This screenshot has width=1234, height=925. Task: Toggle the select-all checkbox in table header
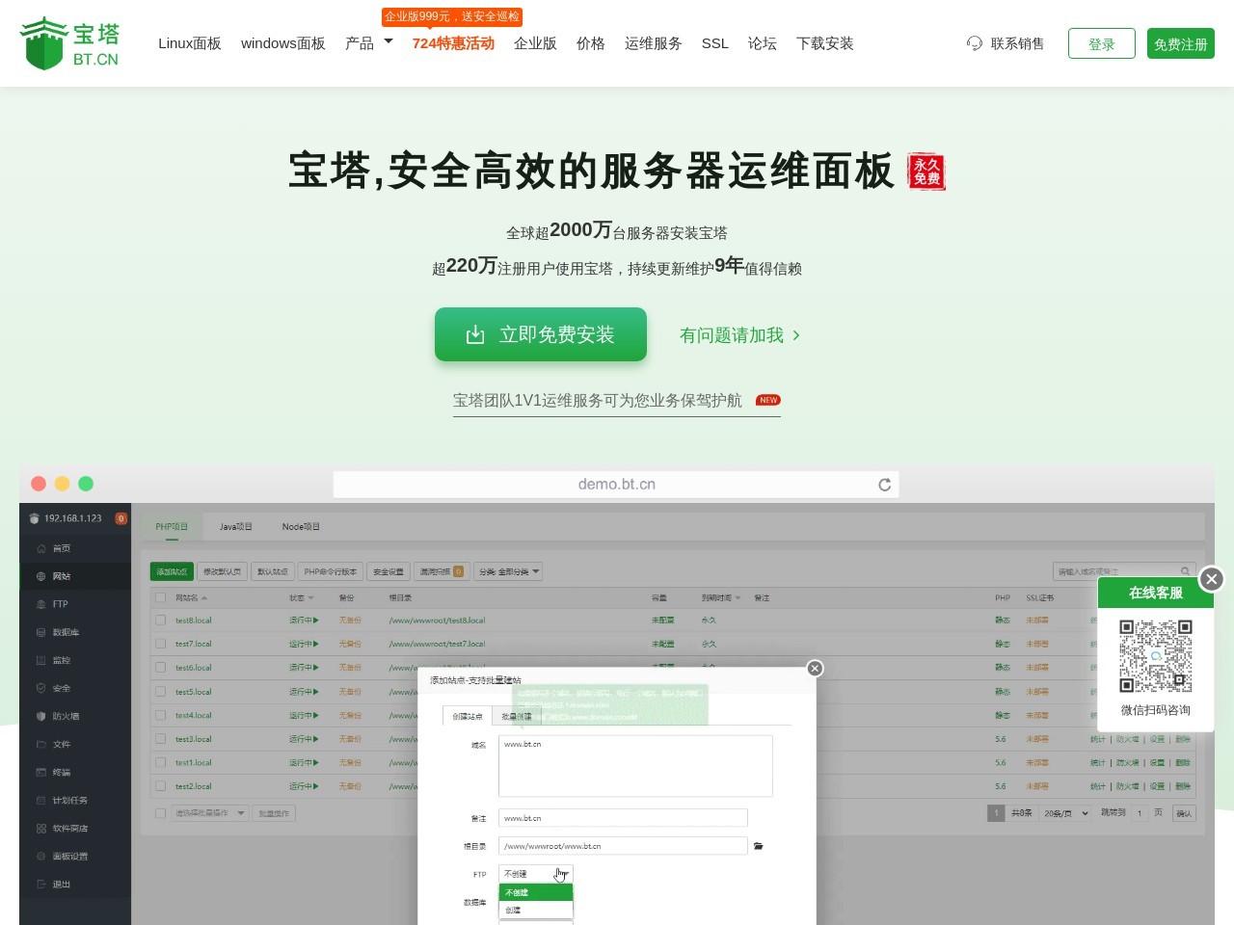point(161,597)
